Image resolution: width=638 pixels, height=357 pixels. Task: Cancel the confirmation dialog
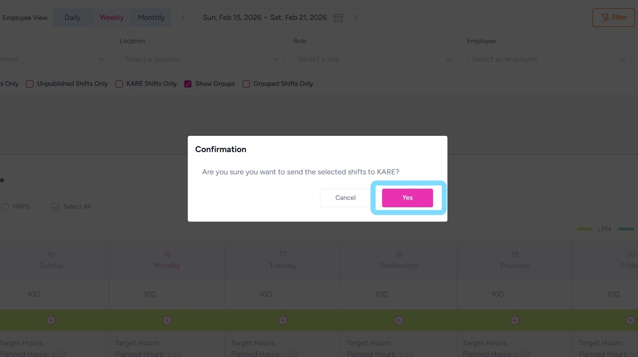point(345,198)
